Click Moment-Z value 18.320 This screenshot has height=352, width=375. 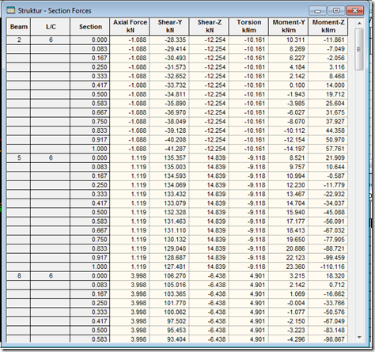tap(328, 276)
